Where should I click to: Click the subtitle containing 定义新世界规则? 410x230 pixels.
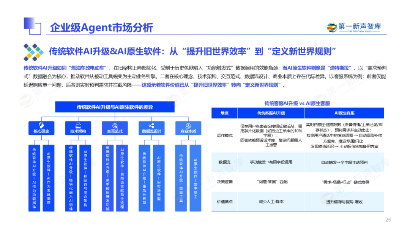192,51
